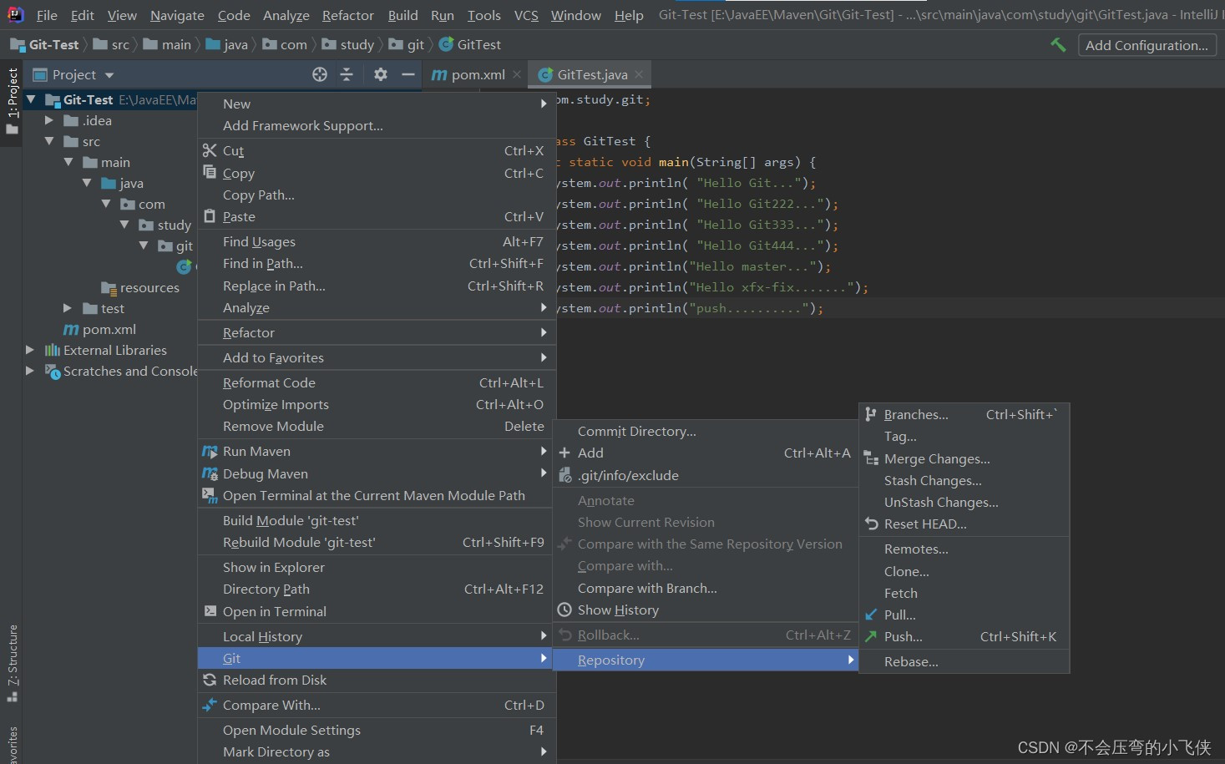Collapse the main folder arrow
This screenshot has height=764, width=1225.
(68, 162)
